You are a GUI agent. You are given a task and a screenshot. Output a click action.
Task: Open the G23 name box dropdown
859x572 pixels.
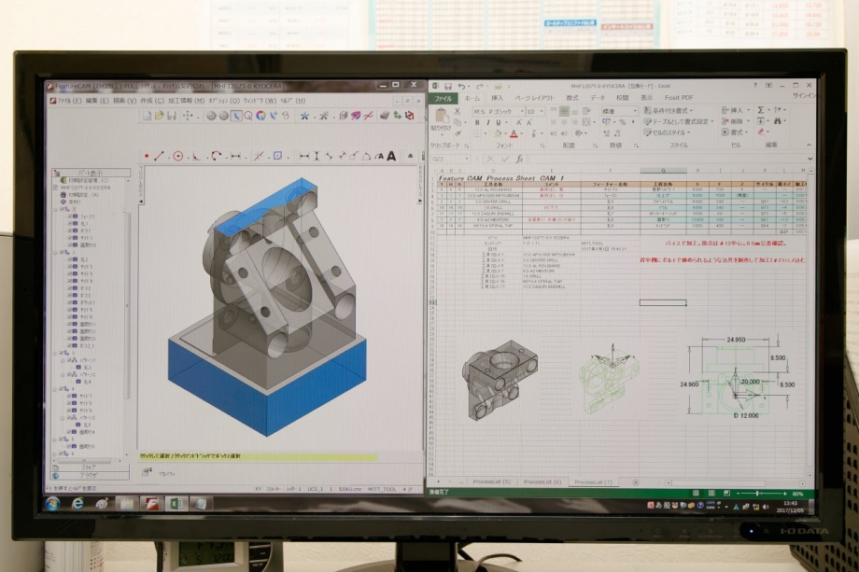coord(467,159)
